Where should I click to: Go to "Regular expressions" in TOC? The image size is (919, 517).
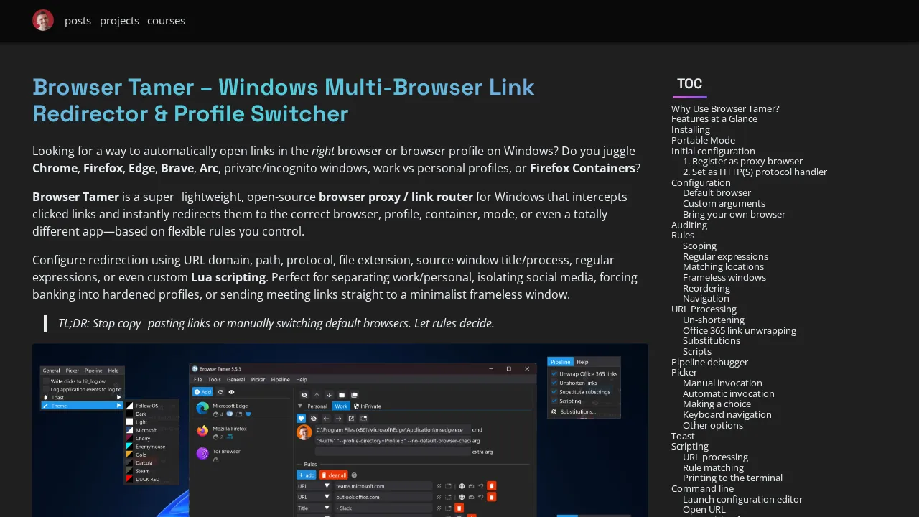[x=725, y=257]
